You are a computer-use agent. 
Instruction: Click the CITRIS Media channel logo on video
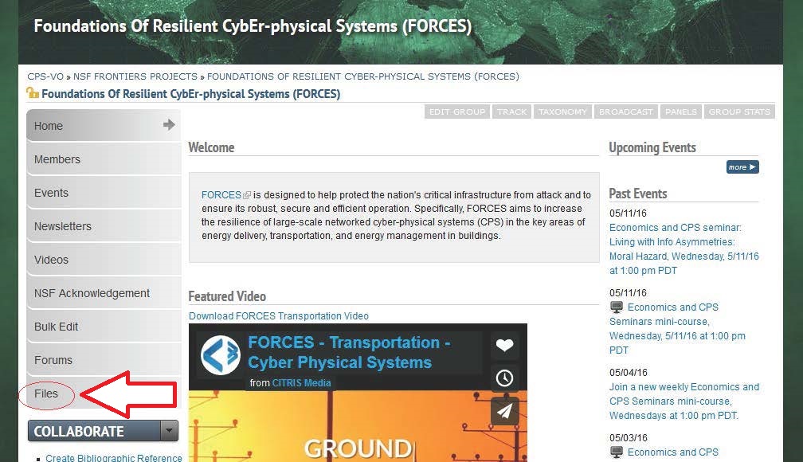tap(221, 356)
